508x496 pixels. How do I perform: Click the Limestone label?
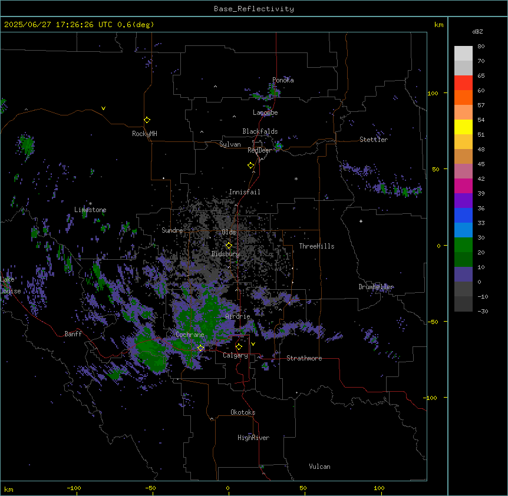(x=90, y=210)
